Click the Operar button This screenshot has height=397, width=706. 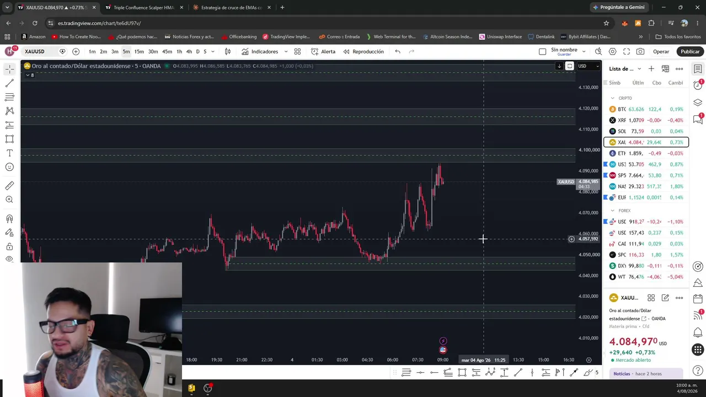pos(661,51)
